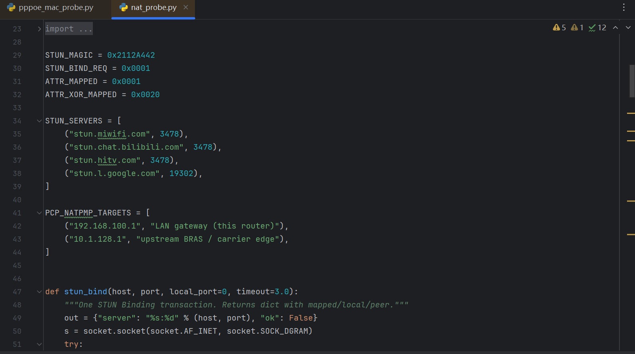This screenshot has width=635, height=354.
Task: Click the stun_bind function name
Action: pyautogui.click(x=86, y=291)
